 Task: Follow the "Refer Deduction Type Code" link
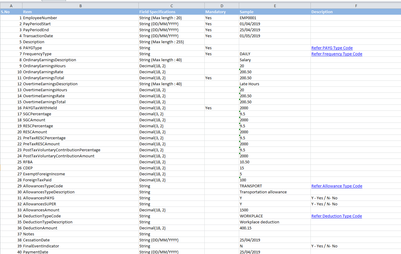coord(337,216)
